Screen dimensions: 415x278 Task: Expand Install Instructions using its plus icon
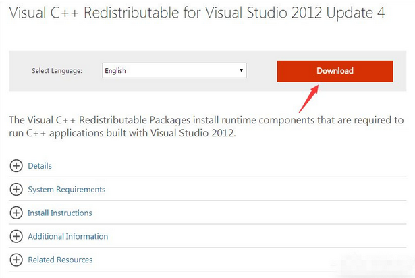(x=16, y=213)
